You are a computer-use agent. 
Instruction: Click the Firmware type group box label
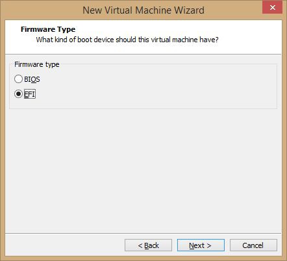click(37, 64)
